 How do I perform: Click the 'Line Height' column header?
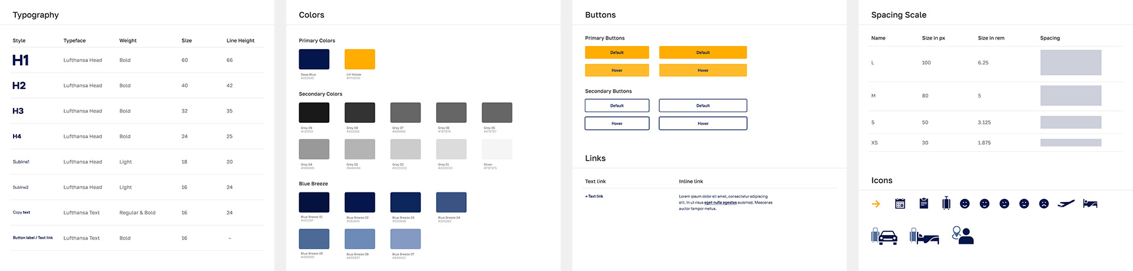point(240,41)
